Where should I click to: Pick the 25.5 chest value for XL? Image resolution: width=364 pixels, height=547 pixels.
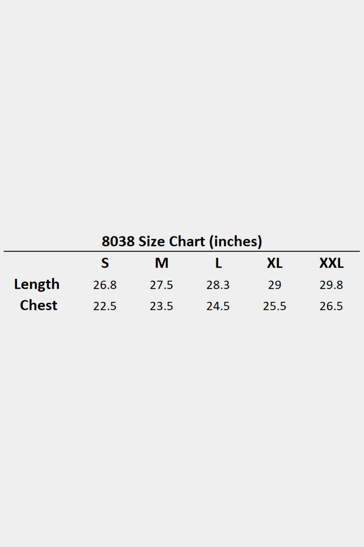tap(274, 306)
